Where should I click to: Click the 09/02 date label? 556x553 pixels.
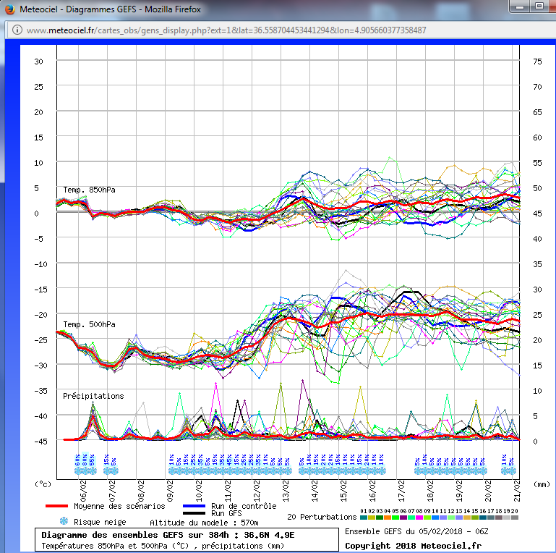(170, 491)
